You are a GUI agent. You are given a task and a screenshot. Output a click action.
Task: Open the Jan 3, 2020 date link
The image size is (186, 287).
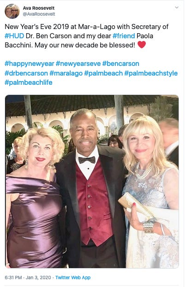click(x=38, y=277)
